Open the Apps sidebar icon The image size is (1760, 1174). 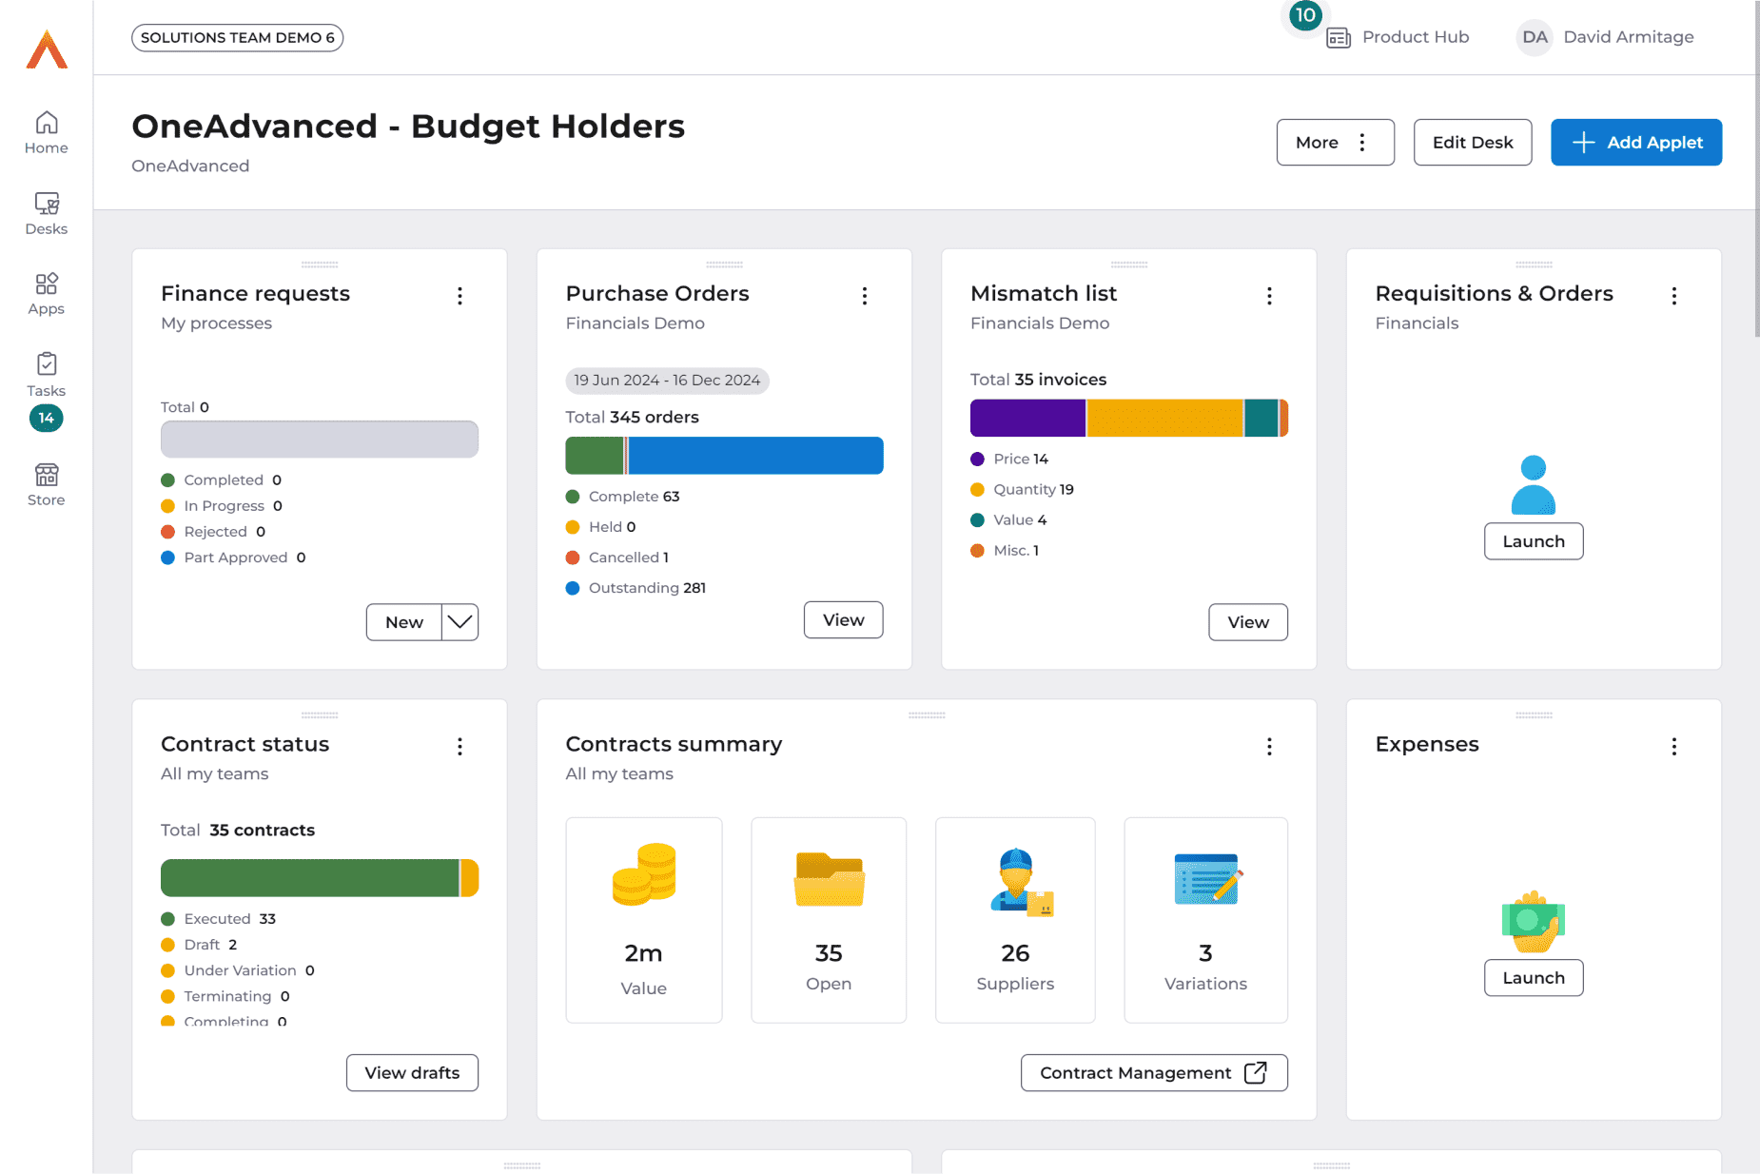(x=46, y=294)
